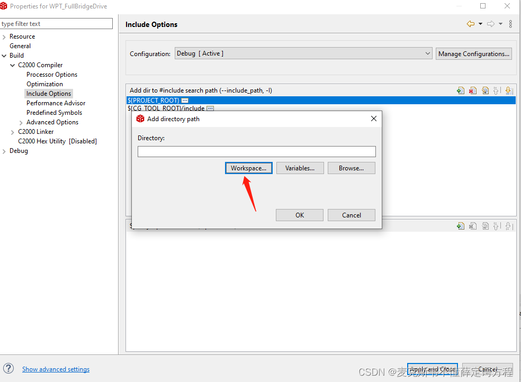Confirm with OK in Add directory path

(299, 215)
